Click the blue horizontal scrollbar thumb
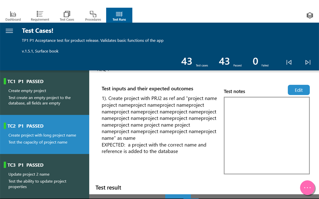Screen dimensions: 319x199 pos(178,196)
